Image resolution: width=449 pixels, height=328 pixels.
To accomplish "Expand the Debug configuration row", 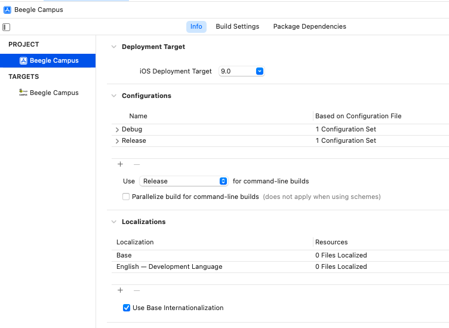I will pos(117,130).
